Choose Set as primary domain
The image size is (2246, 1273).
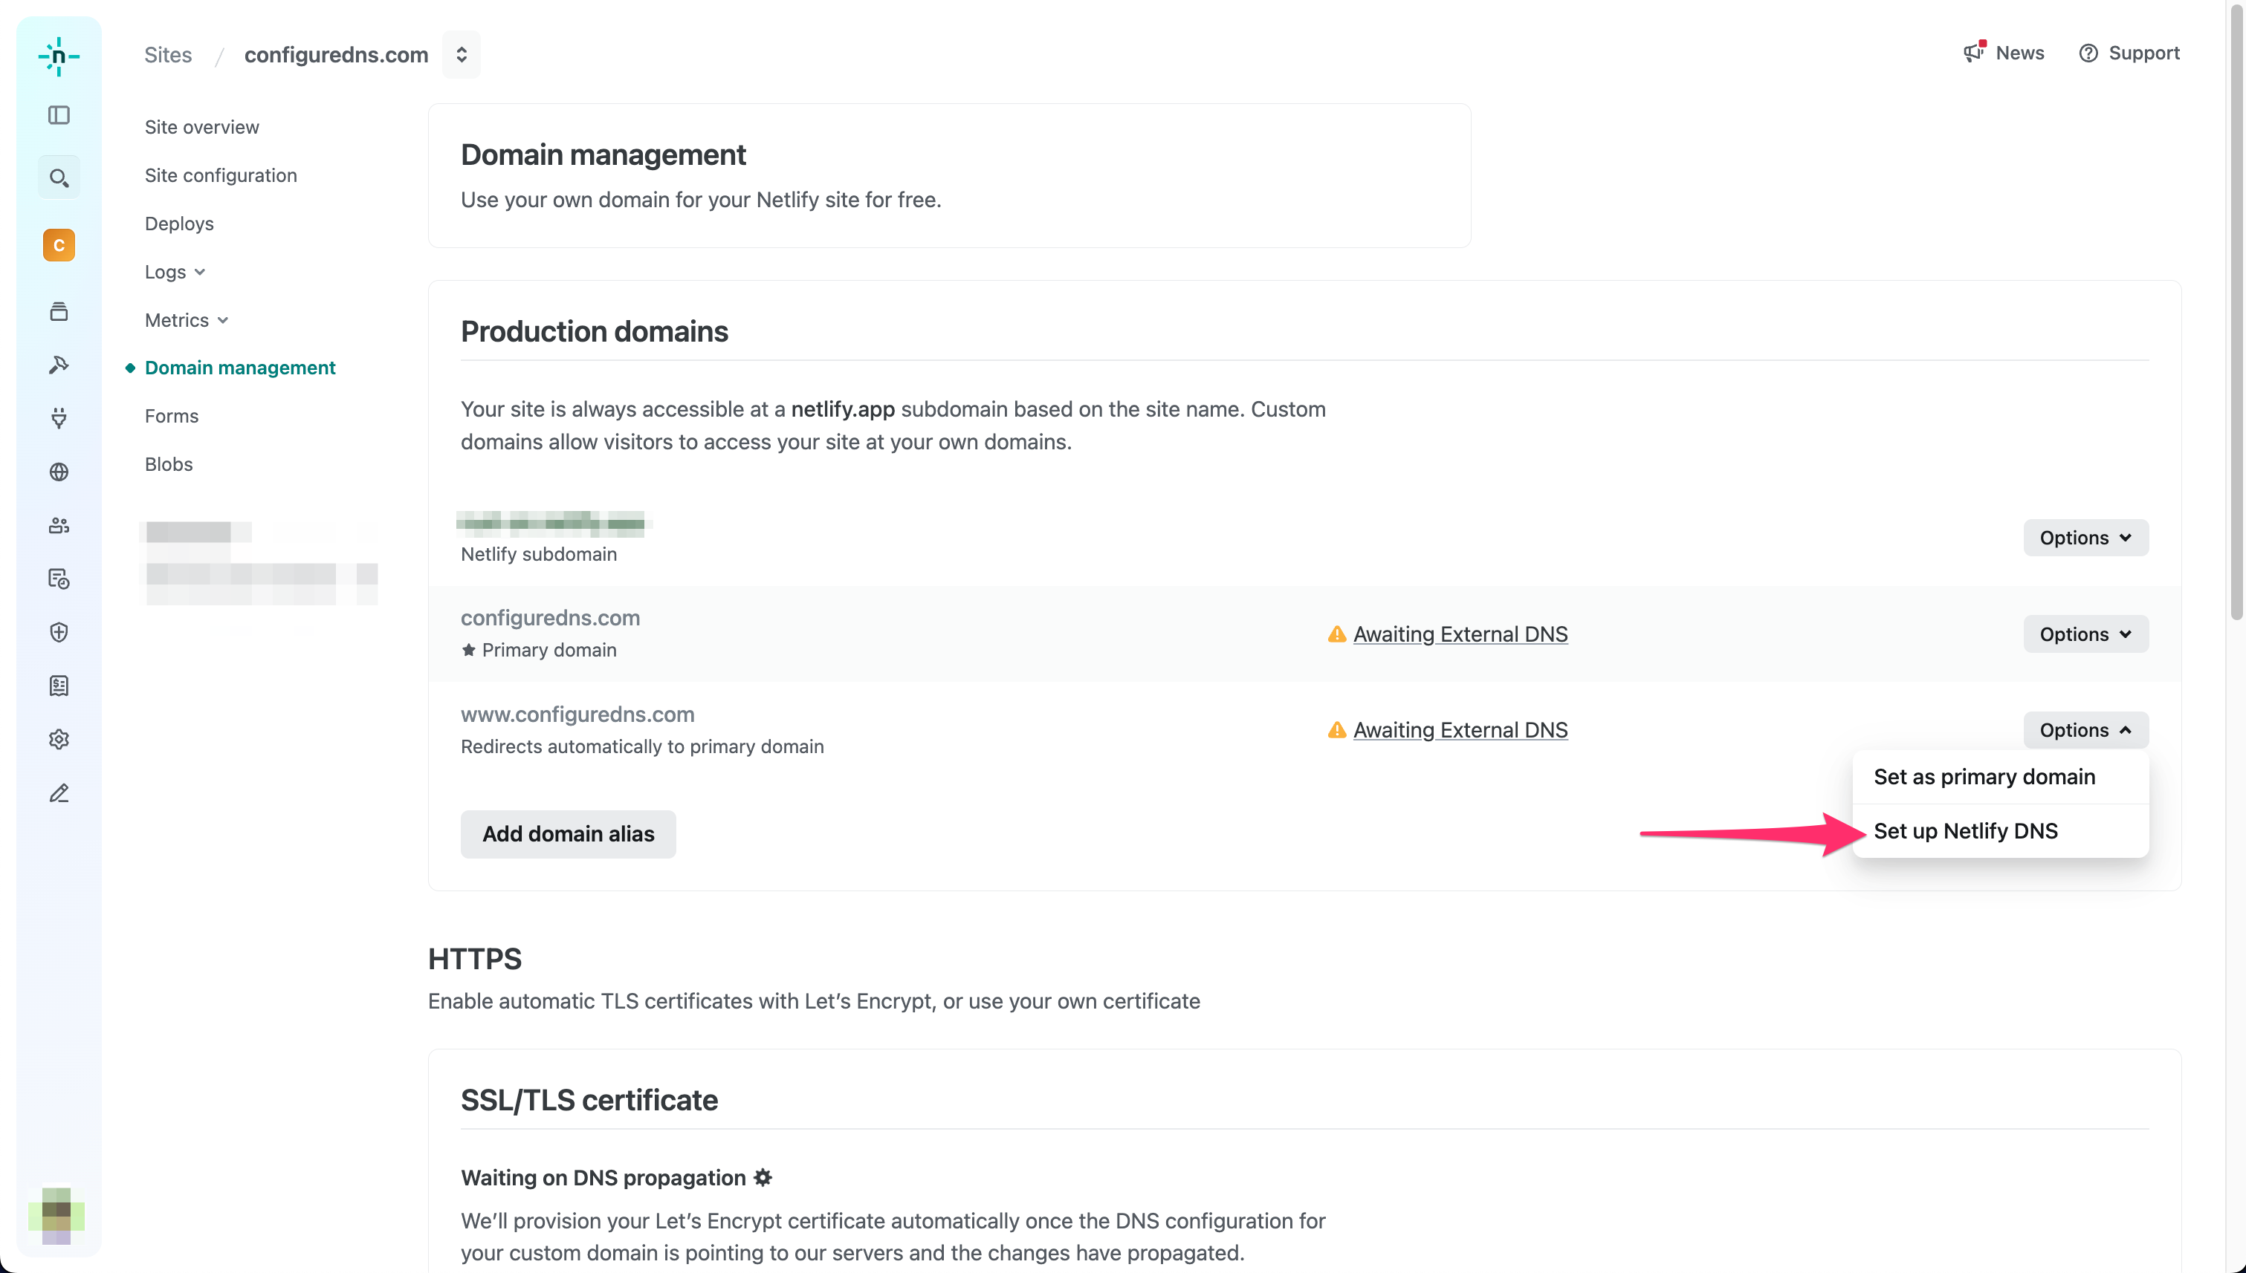coord(2000,778)
